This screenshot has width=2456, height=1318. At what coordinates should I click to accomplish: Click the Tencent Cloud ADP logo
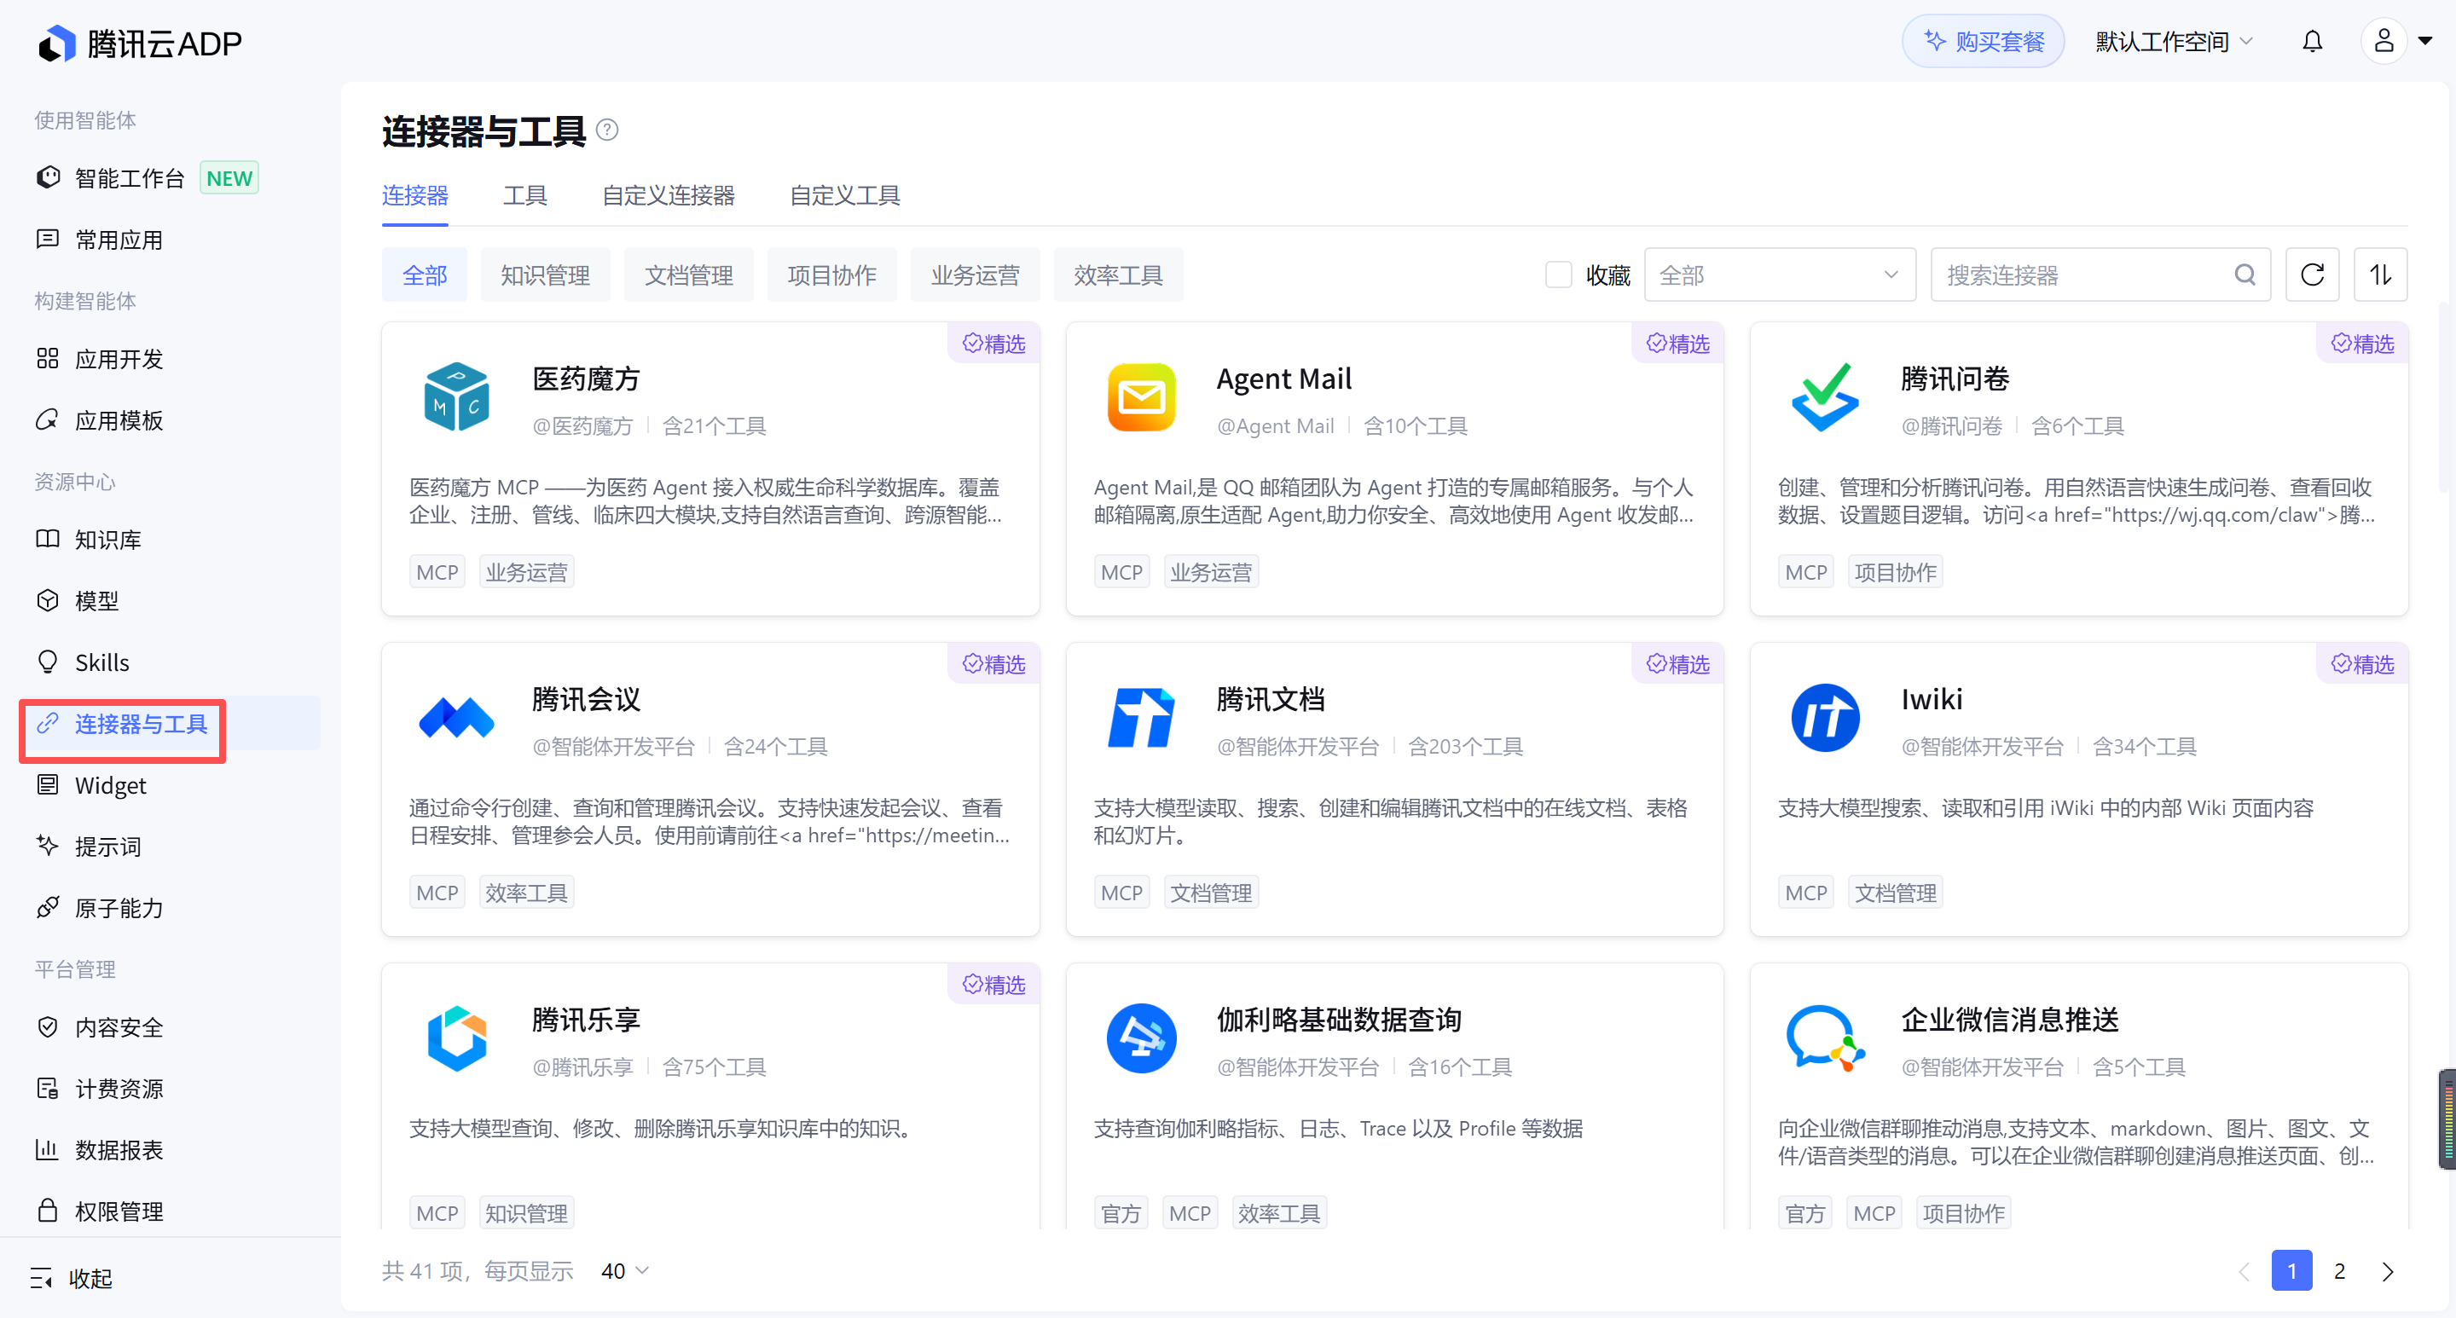[140, 43]
